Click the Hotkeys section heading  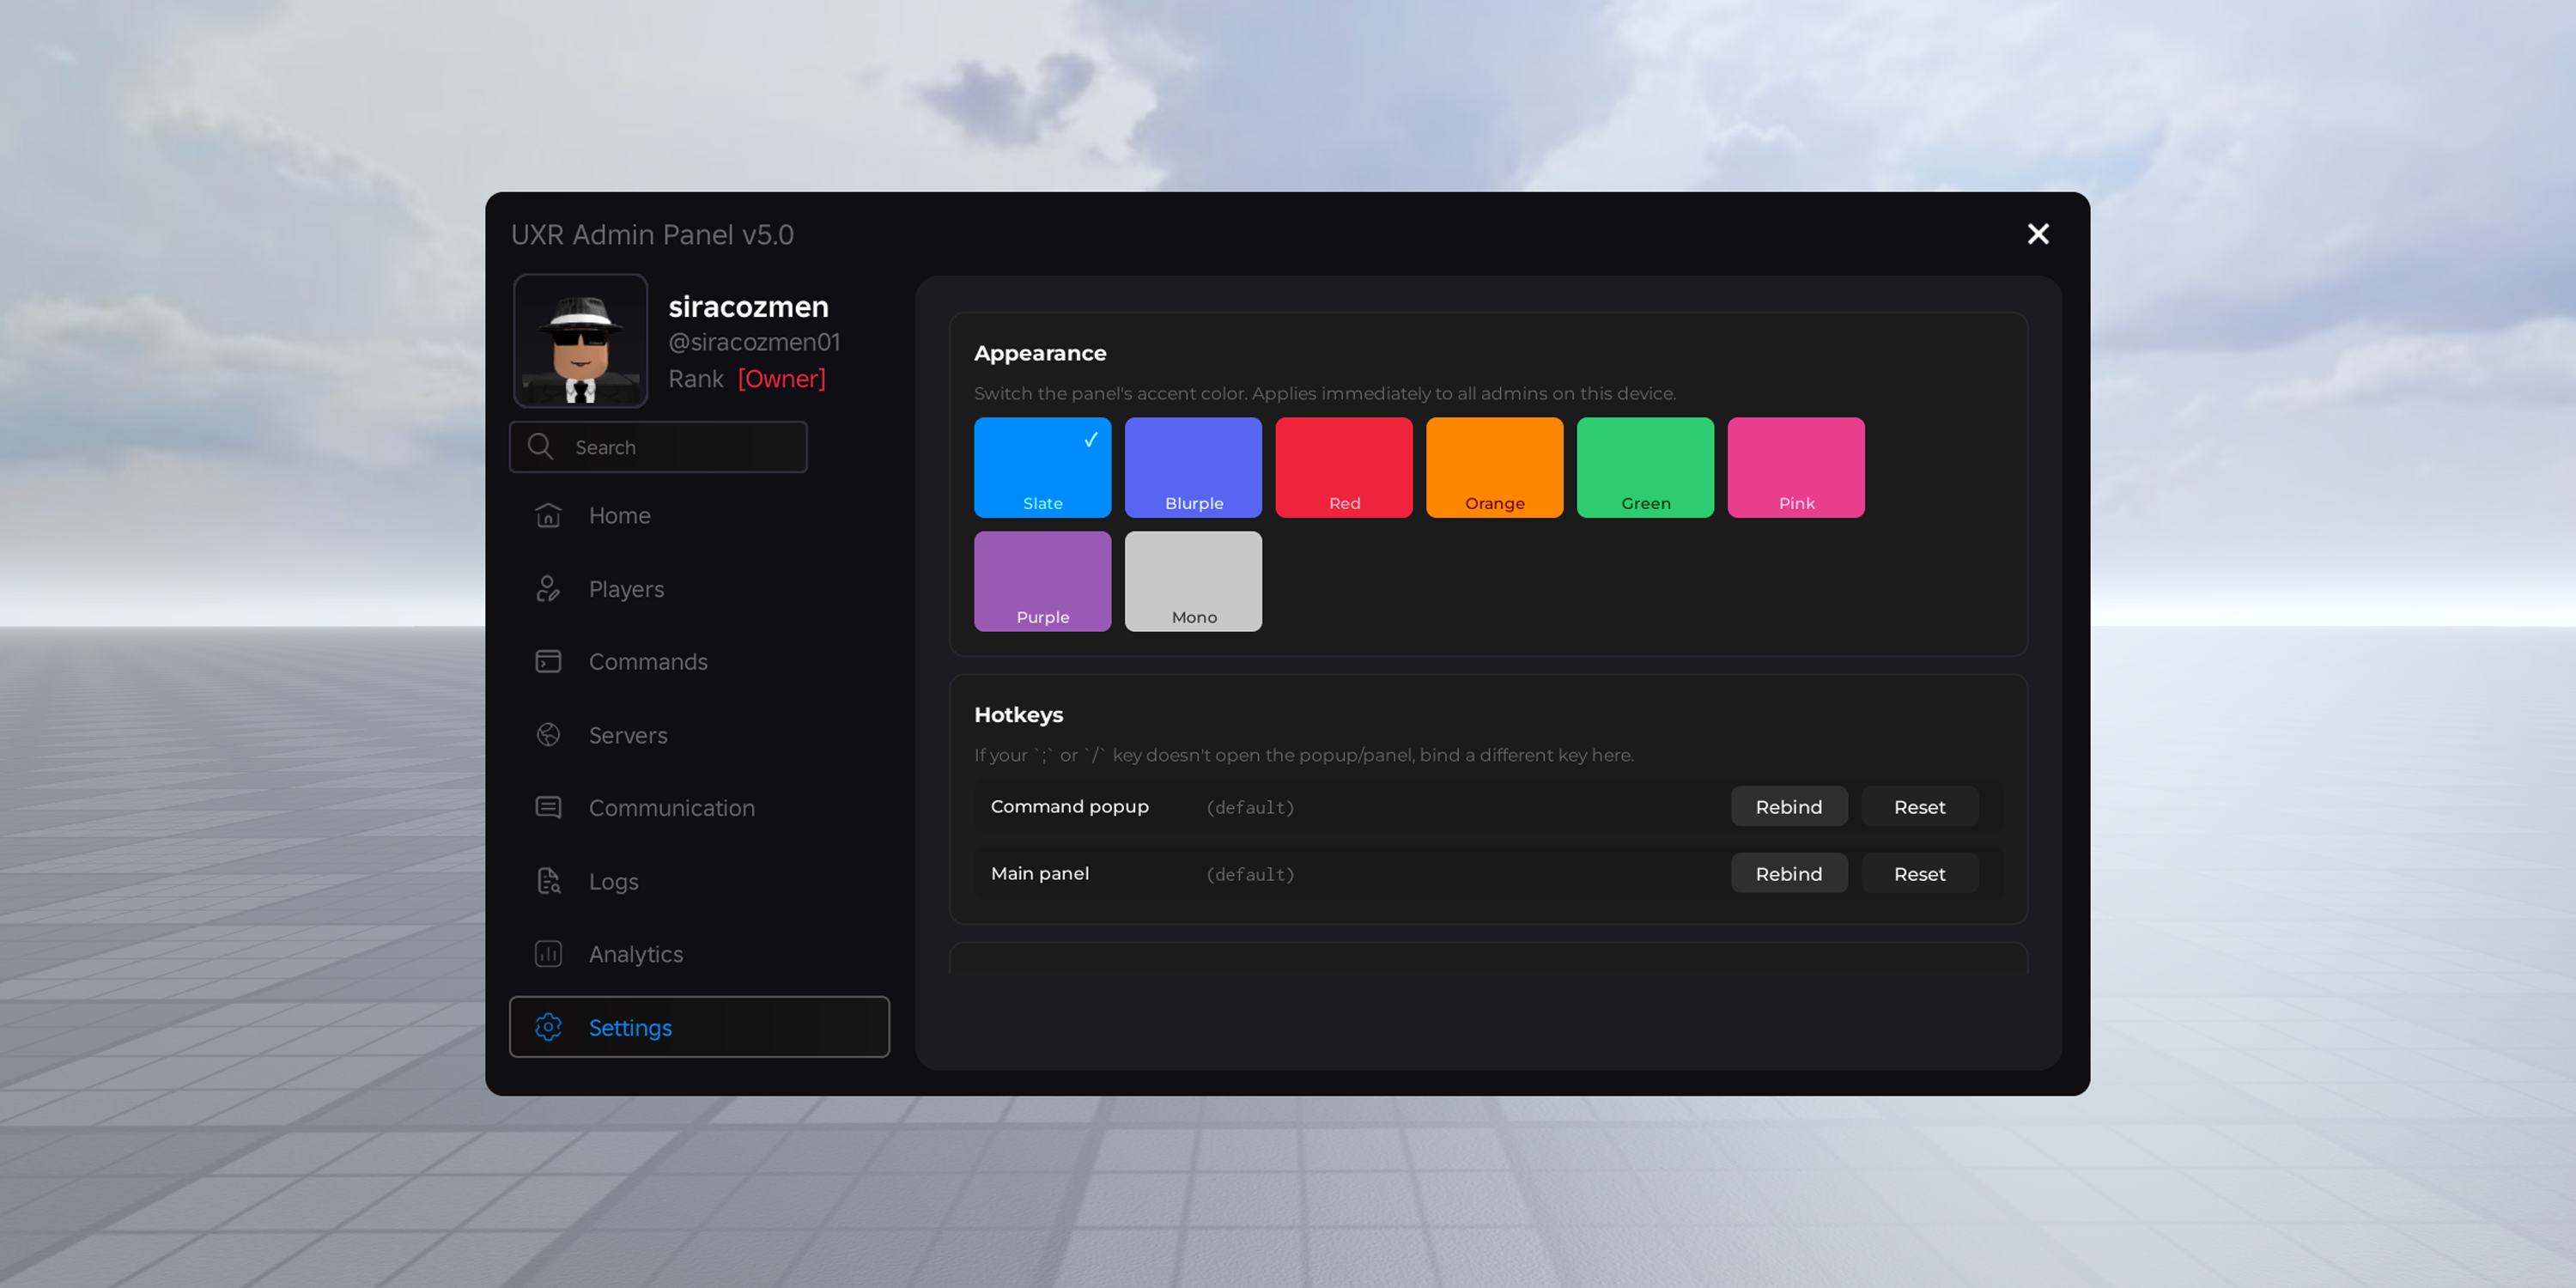point(1018,714)
